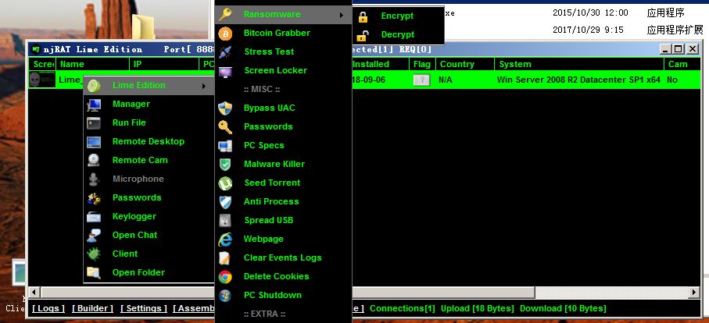
Task: Click the Connections[1] status text
Action: (x=402, y=308)
